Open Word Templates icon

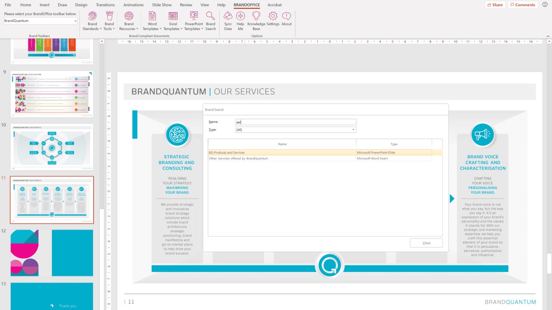click(152, 16)
